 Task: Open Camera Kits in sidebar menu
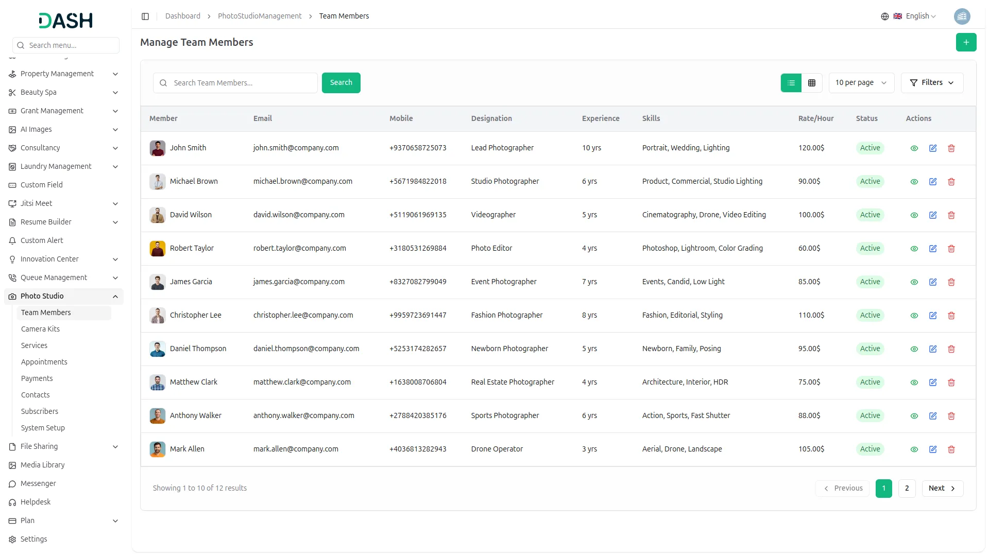coord(40,329)
